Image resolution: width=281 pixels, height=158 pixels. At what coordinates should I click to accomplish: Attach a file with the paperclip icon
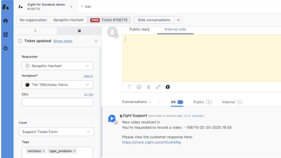(148, 87)
